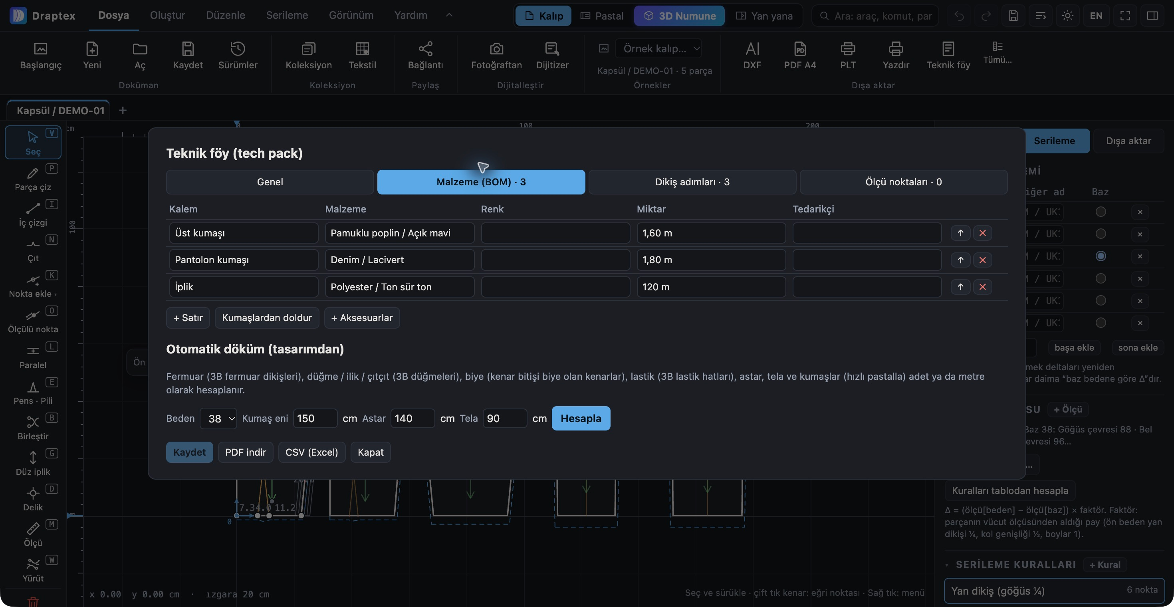1174x607 pixels.
Task: Click the Renk field for Üst kumaşı
Action: [555, 233]
